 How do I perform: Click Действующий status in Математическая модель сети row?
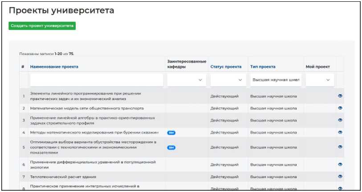[224, 108]
